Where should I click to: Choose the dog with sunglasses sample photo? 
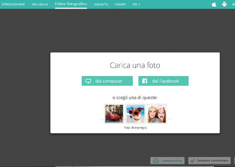135,114
